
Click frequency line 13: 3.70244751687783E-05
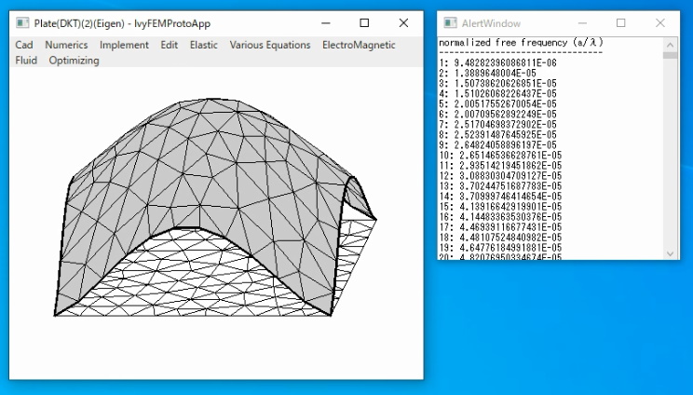(500, 186)
